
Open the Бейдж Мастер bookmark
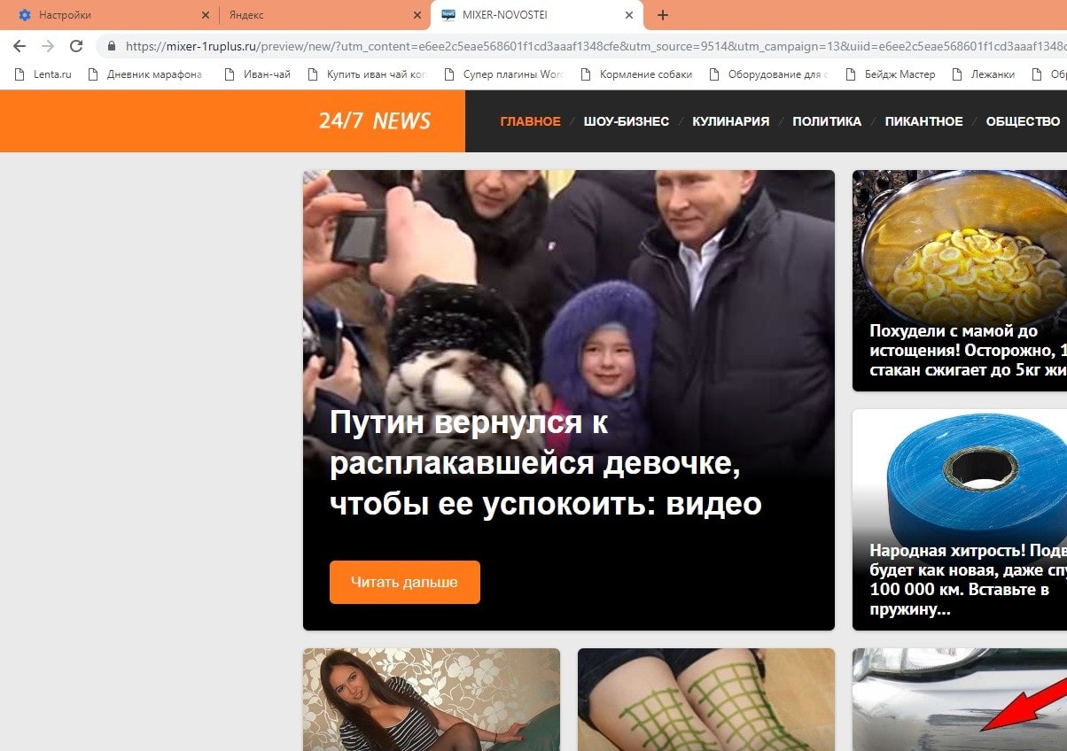tap(890, 74)
